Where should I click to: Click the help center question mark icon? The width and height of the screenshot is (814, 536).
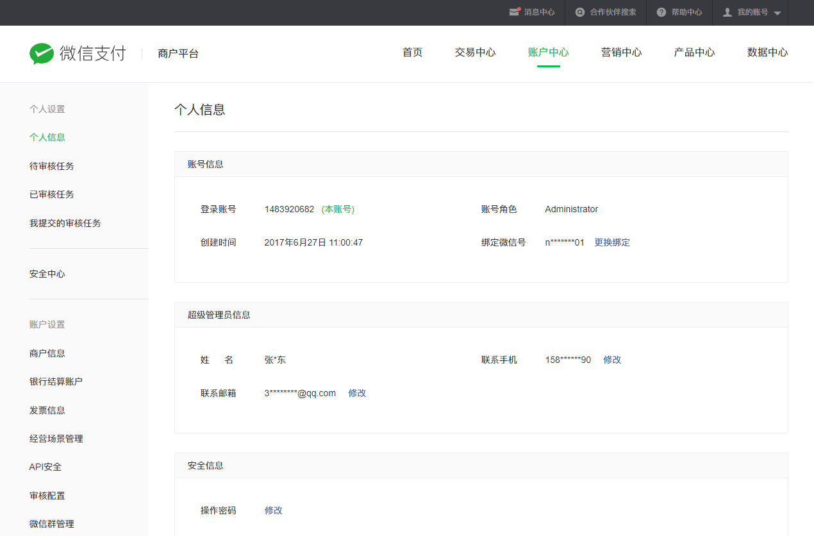pyautogui.click(x=661, y=12)
